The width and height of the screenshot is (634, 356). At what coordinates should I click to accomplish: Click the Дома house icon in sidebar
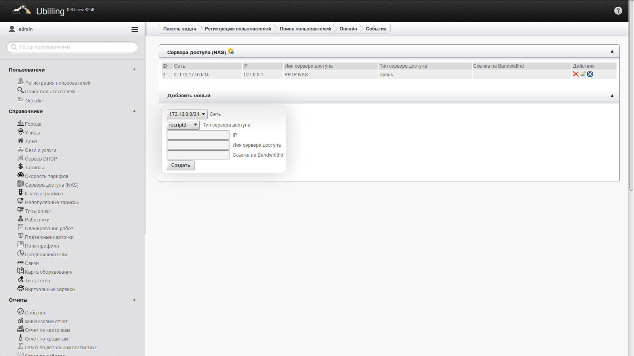(21, 140)
